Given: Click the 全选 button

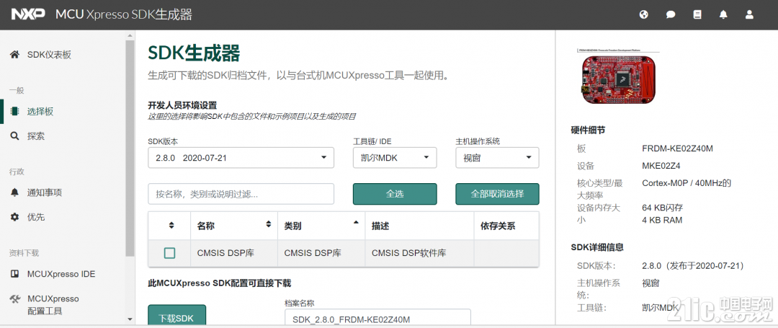Looking at the screenshot, I should click(395, 194).
